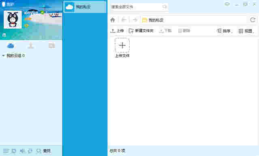Click the third bottom bar icon

click(22, 151)
